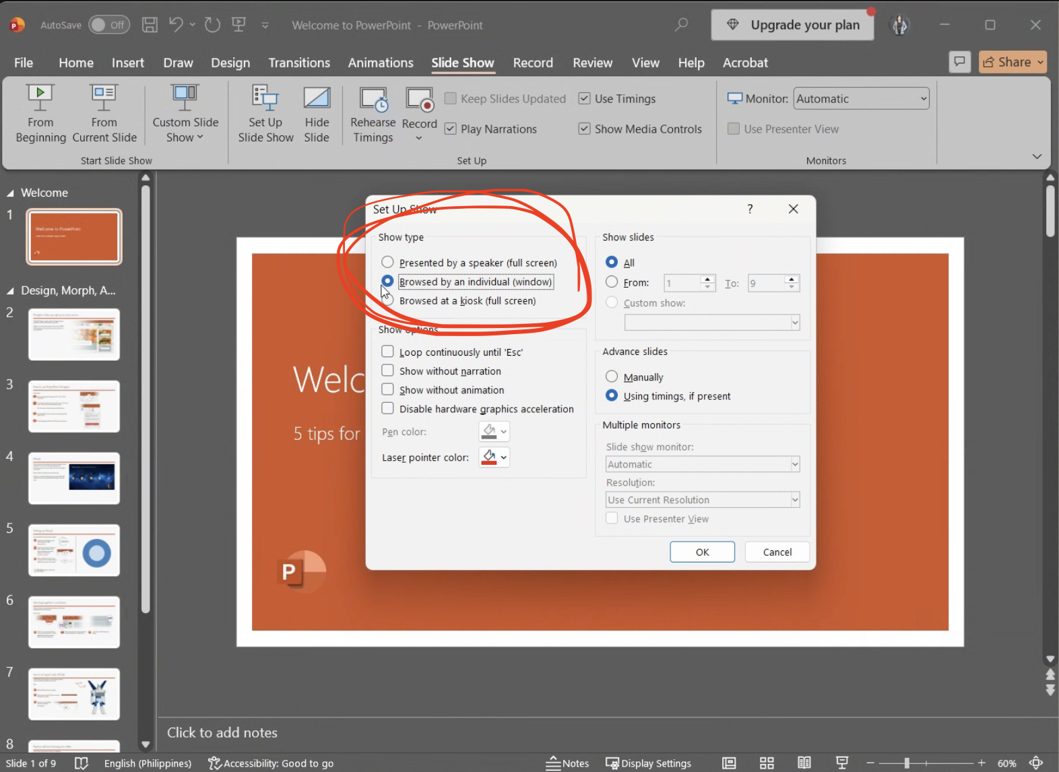
Task: Switch to Reading View icon
Action: [x=804, y=763]
